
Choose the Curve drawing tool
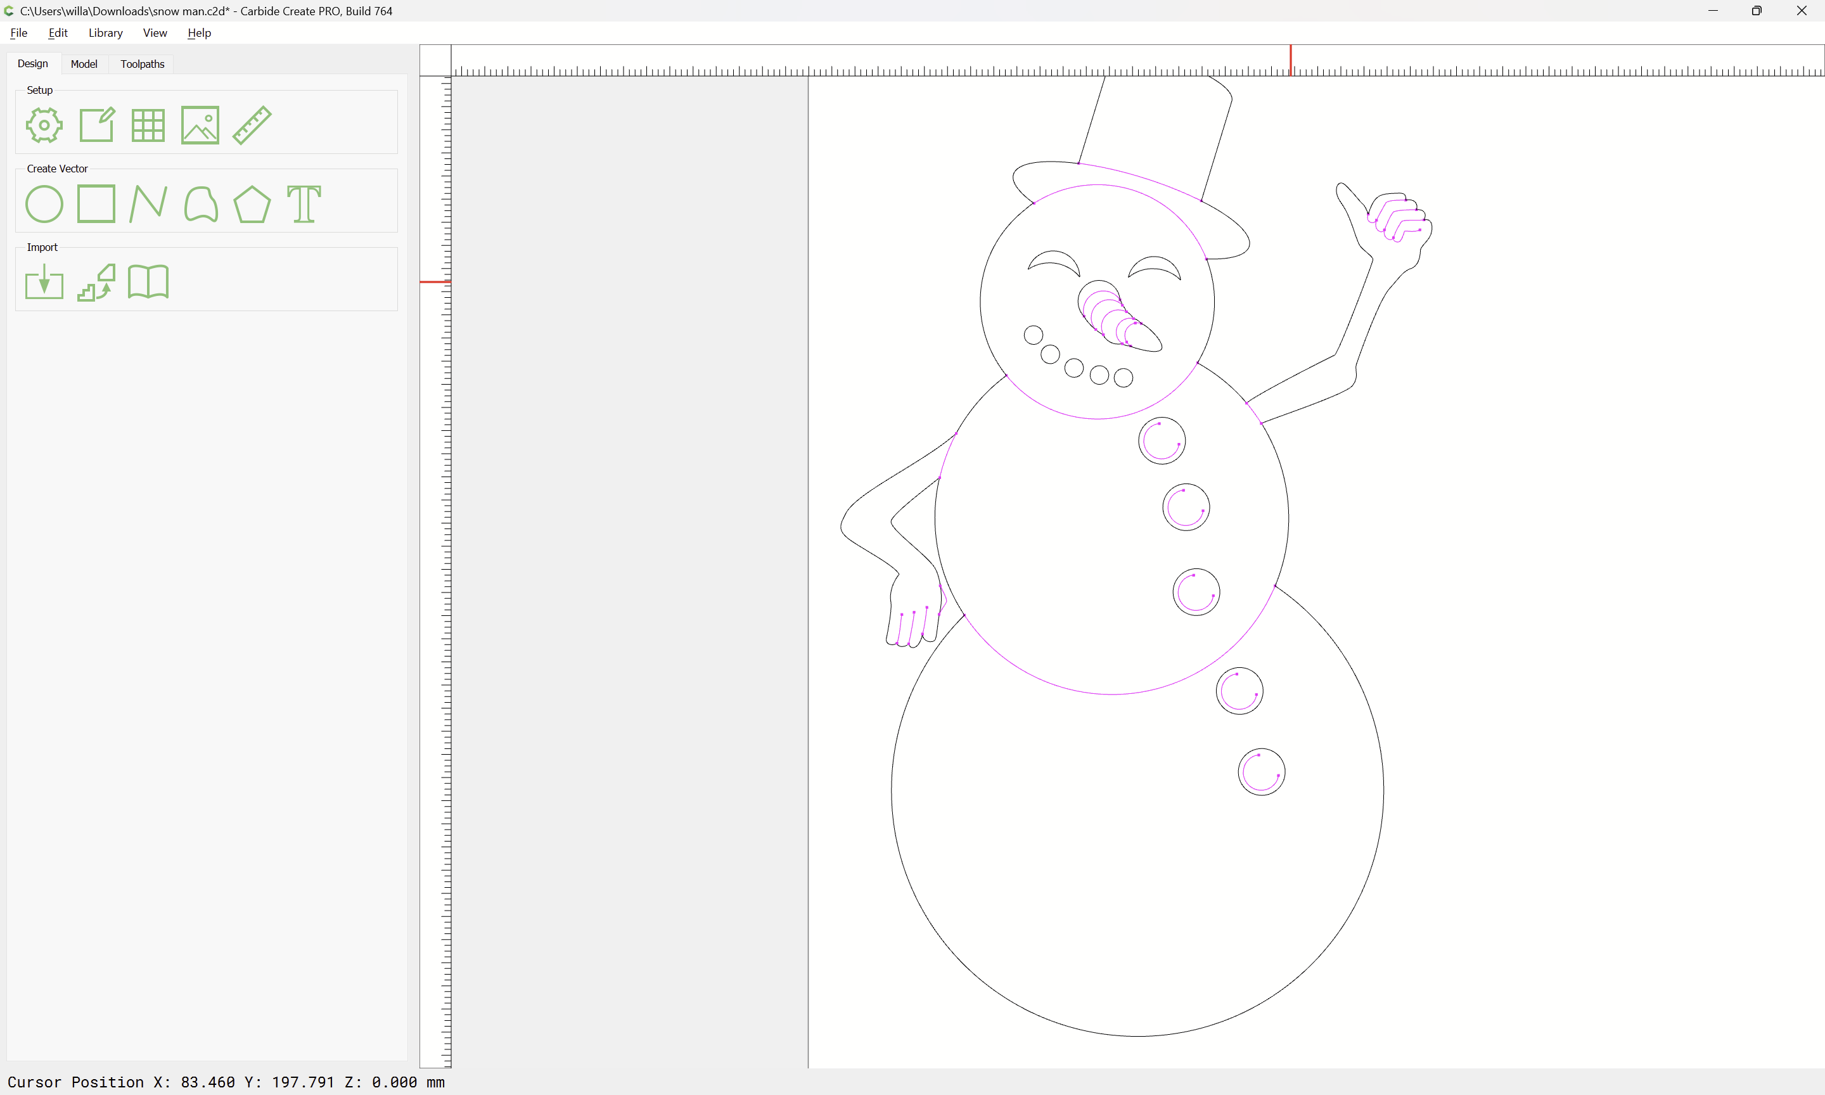point(201,205)
